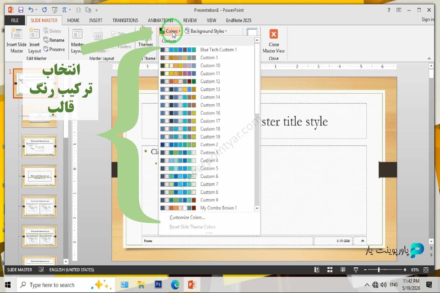This screenshot has height=293, width=440.
Task: Switch to Slide Sorter view icon
Action: [x=330, y=270]
